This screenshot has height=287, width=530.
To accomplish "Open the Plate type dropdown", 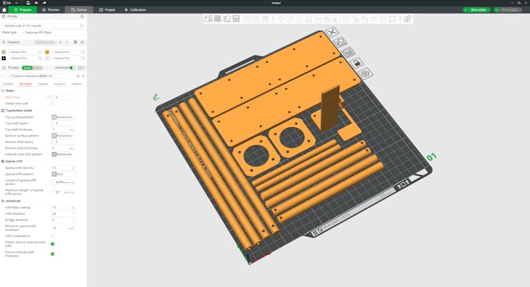I will 53,32.
